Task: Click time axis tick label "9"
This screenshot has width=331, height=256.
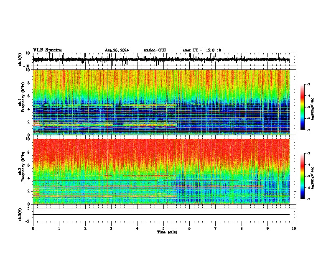Action: (267, 228)
